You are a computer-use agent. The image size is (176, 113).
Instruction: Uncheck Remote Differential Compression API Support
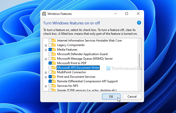pyautogui.click(x=50, y=81)
